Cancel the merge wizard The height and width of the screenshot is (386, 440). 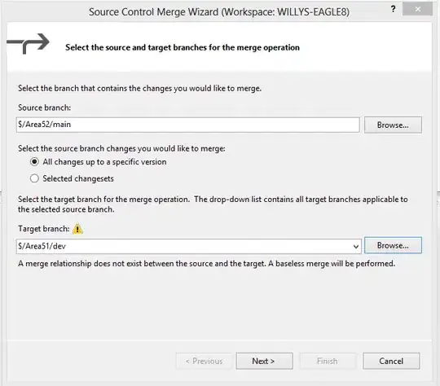391,361
